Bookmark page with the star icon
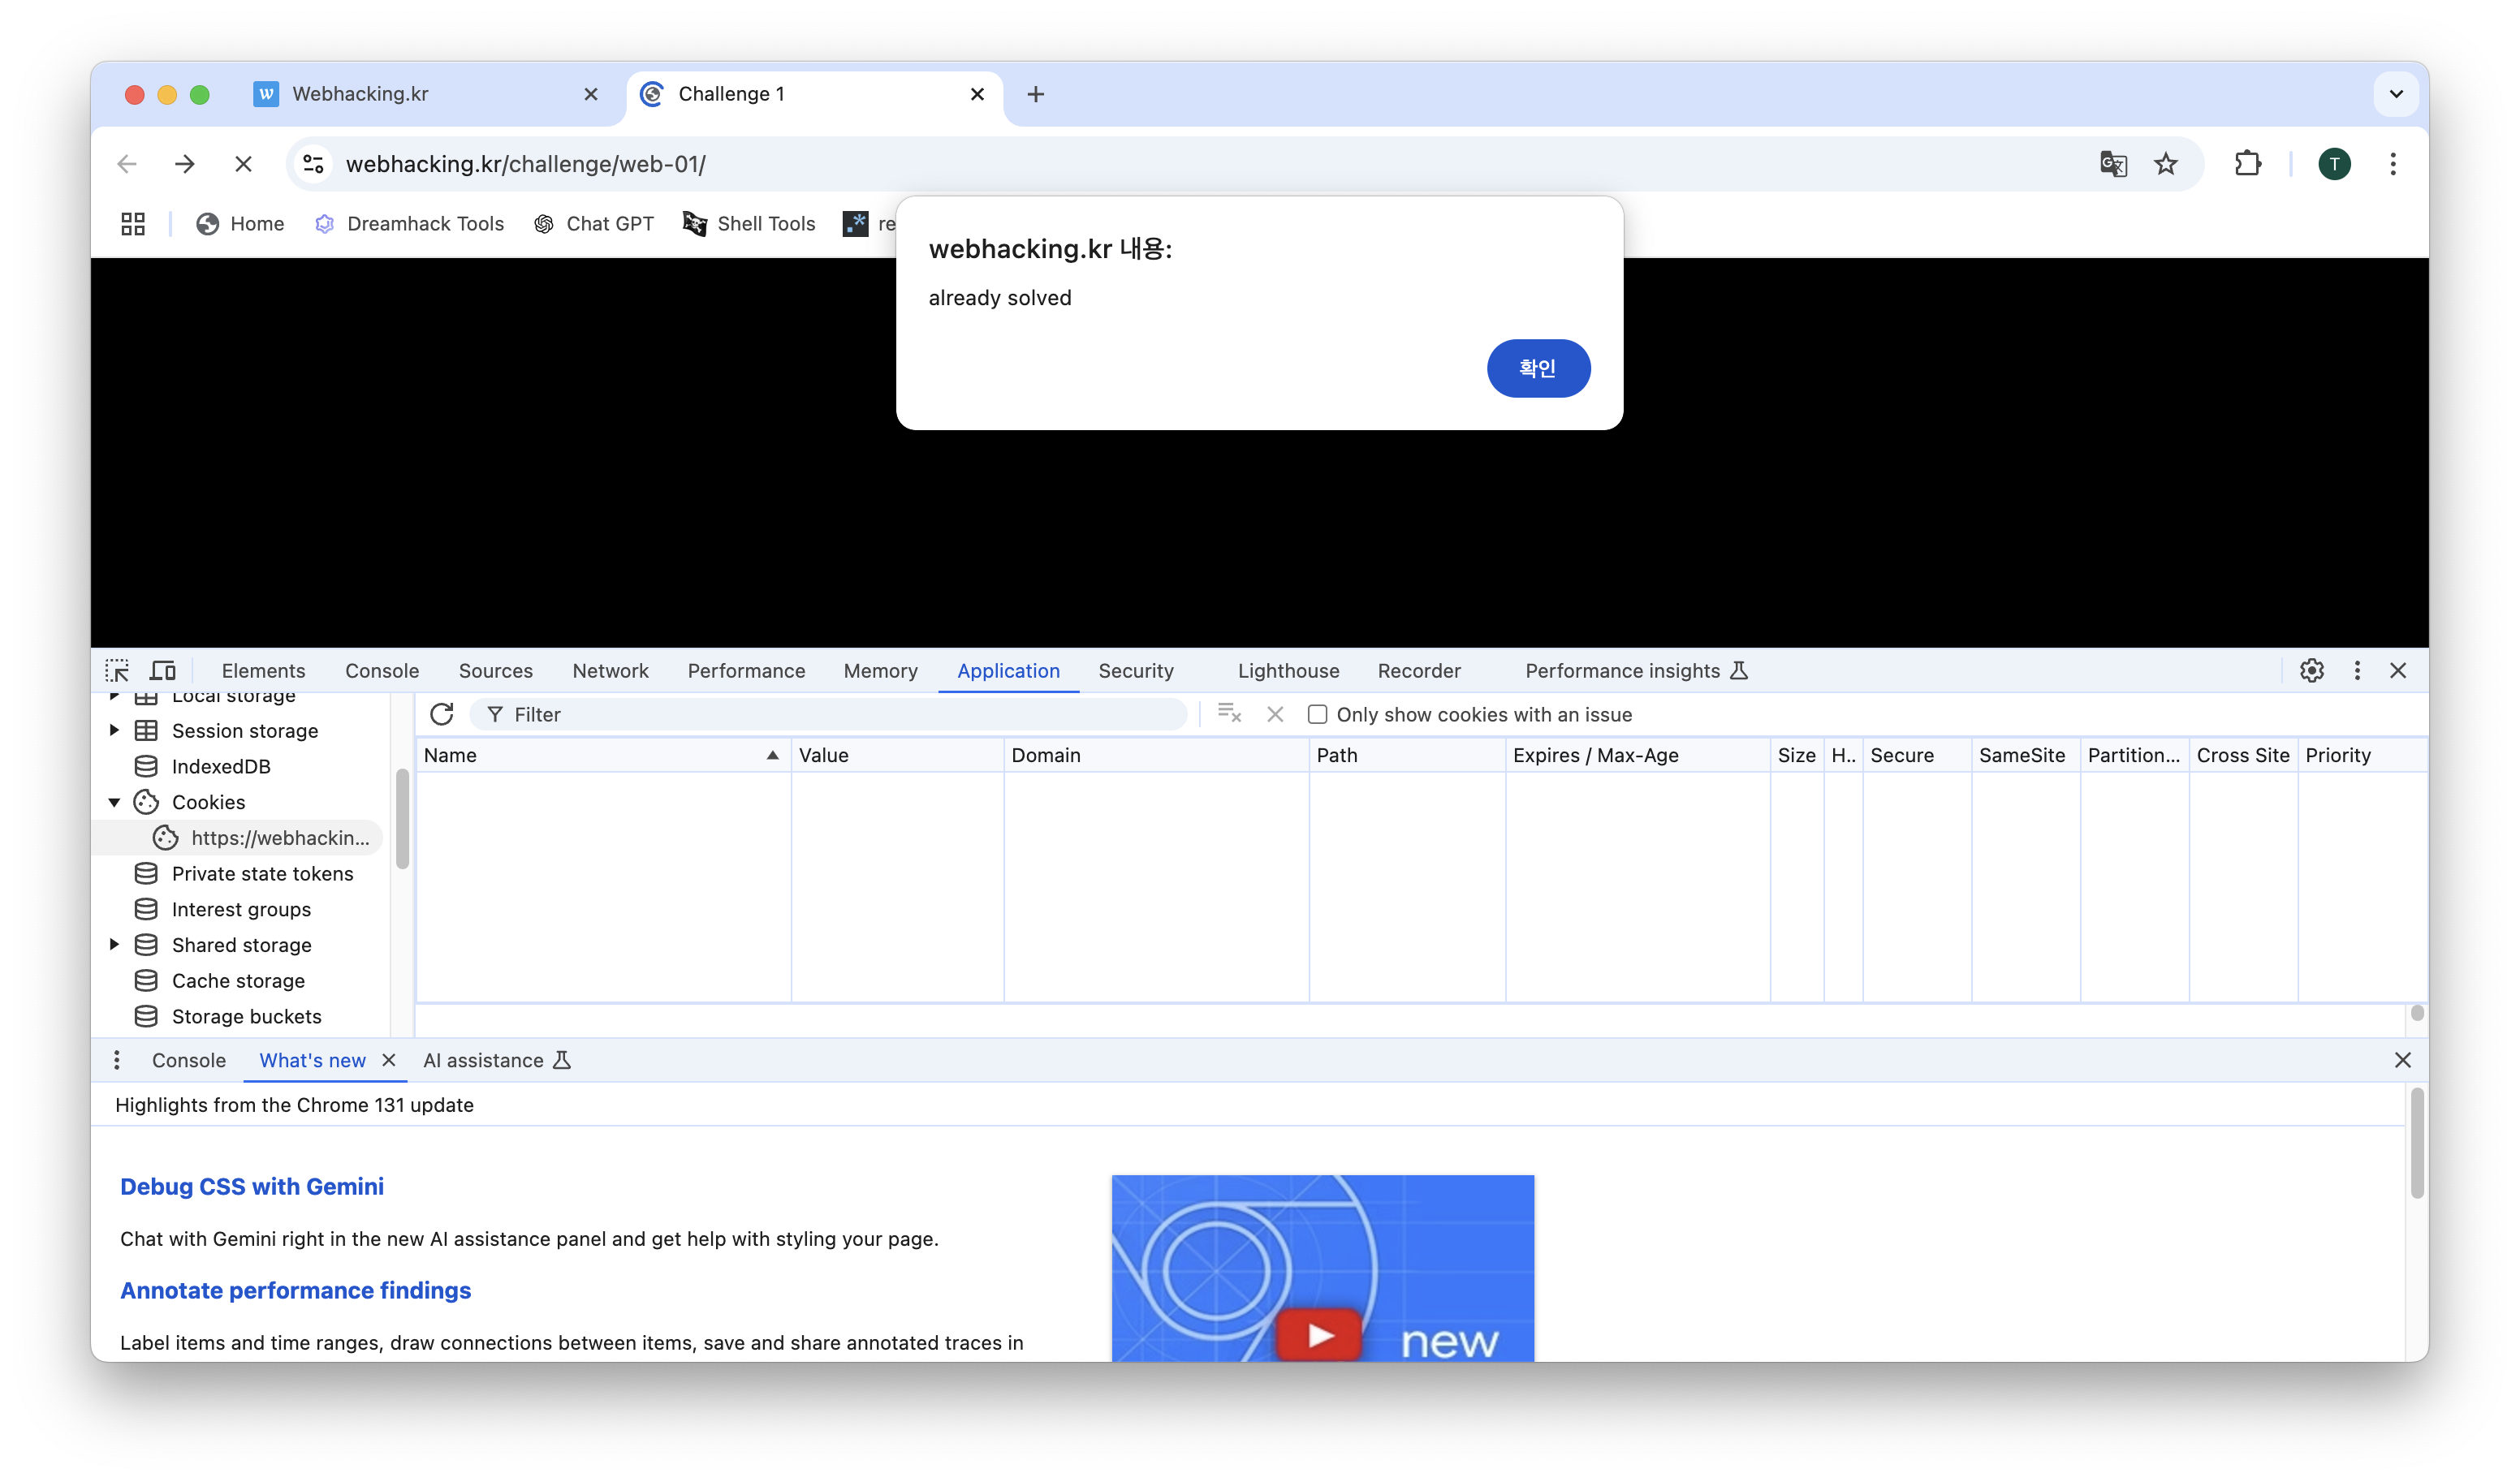 click(x=2165, y=164)
